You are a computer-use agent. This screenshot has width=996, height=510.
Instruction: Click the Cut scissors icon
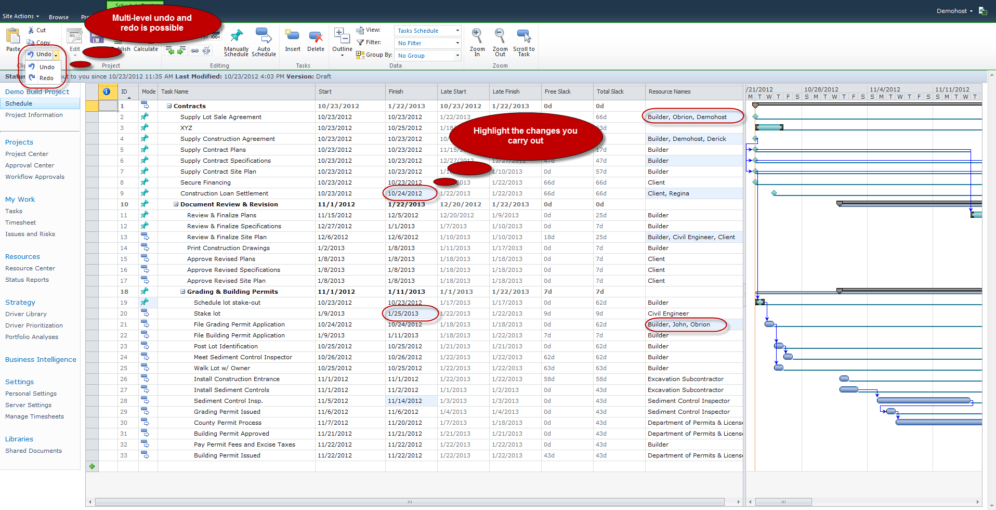[31, 30]
